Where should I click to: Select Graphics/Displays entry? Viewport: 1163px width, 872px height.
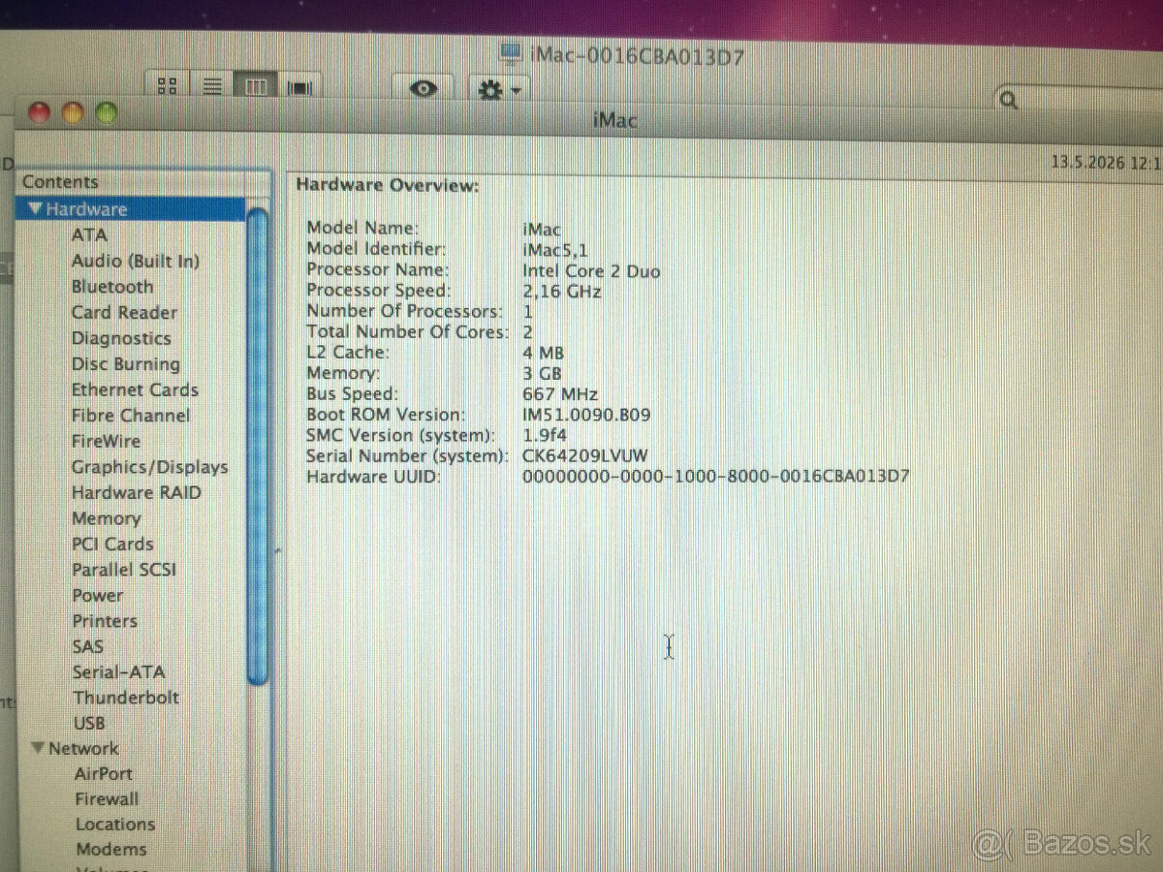pos(149,467)
